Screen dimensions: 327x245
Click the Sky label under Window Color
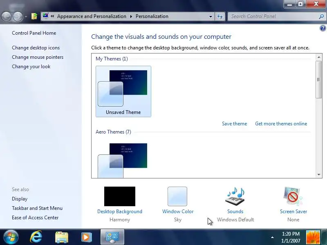178,220
